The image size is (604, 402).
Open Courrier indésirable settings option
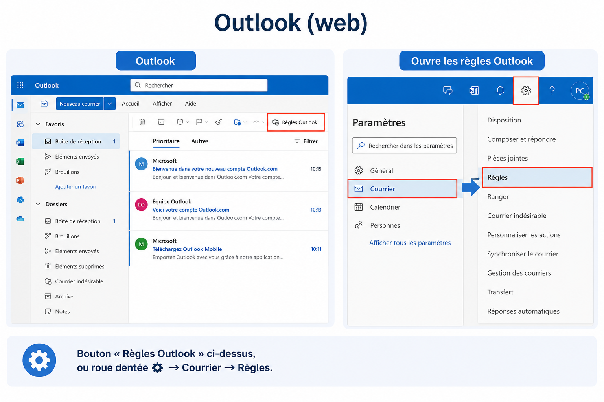[517, 216]
